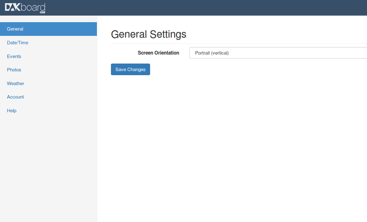Screen dimensions: 367x222
Task: Click the Screen Orientation field label
Action: point(158,53)
